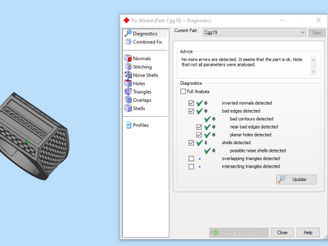Click the "shells detected" label
Image resolution: width=328 pixels, height=246 pixels.
tap(236, 143)
